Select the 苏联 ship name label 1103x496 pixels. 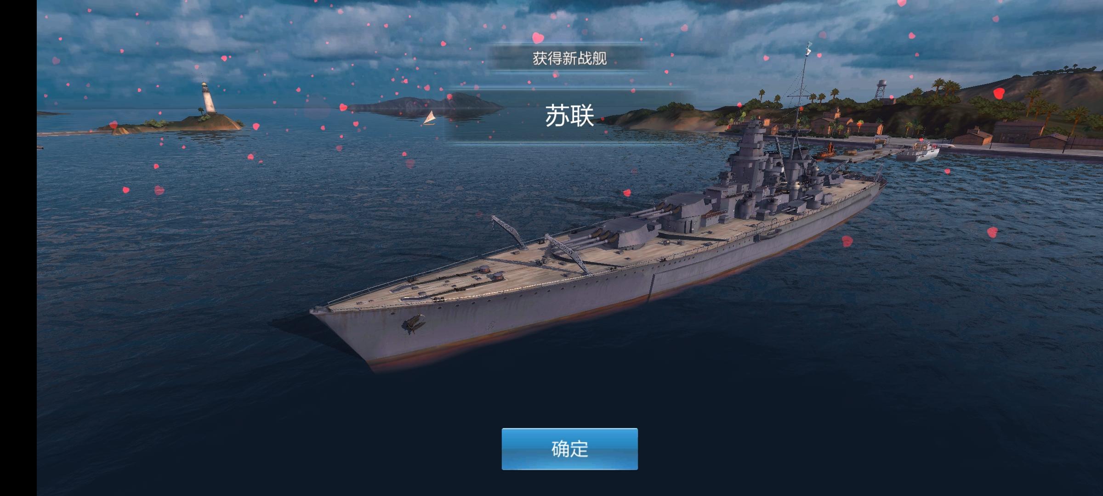[x=569, y=115]
